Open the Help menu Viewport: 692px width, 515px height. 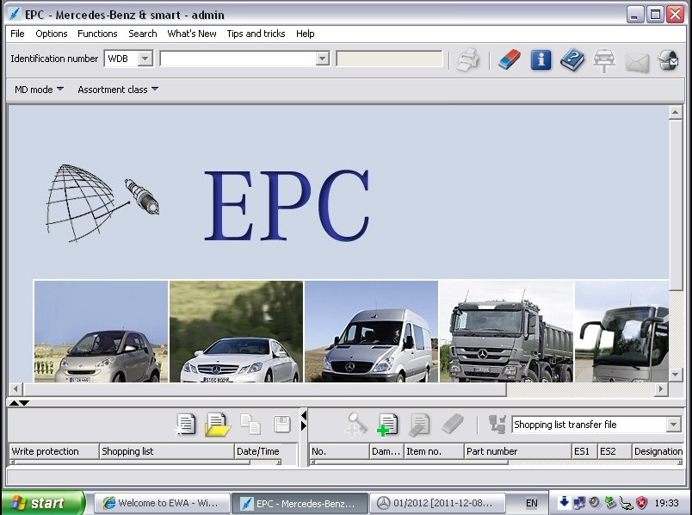pyautogui.click(x=305, y=34)
